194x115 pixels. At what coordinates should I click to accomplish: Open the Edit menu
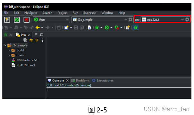(x=16, y=13)
